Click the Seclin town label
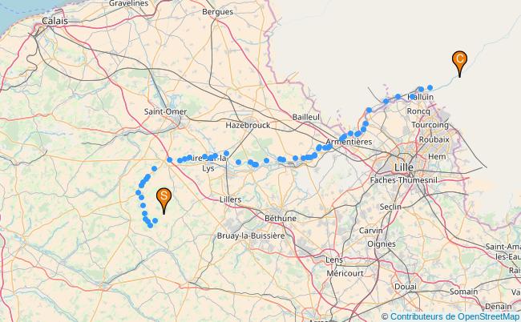The width and height of the screenshot is (521, 322). click(390, 207)
